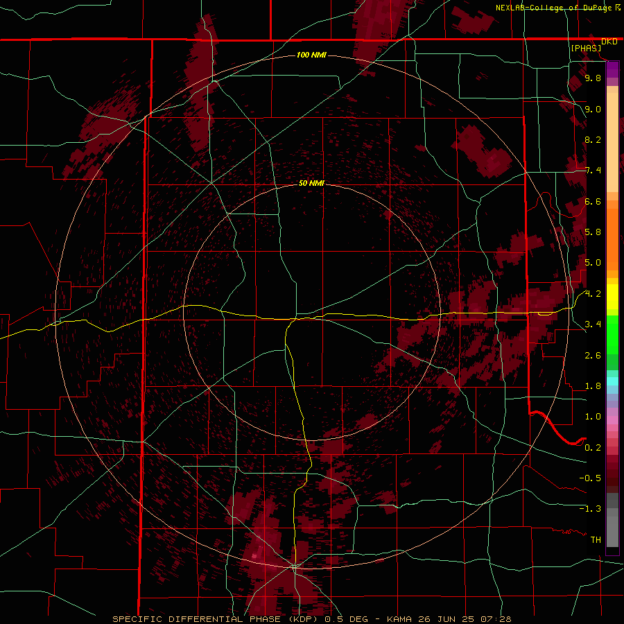Screen dimensions: 624x624
Task: Click the DKD label above the legend
Action: (x=609, y=42)
